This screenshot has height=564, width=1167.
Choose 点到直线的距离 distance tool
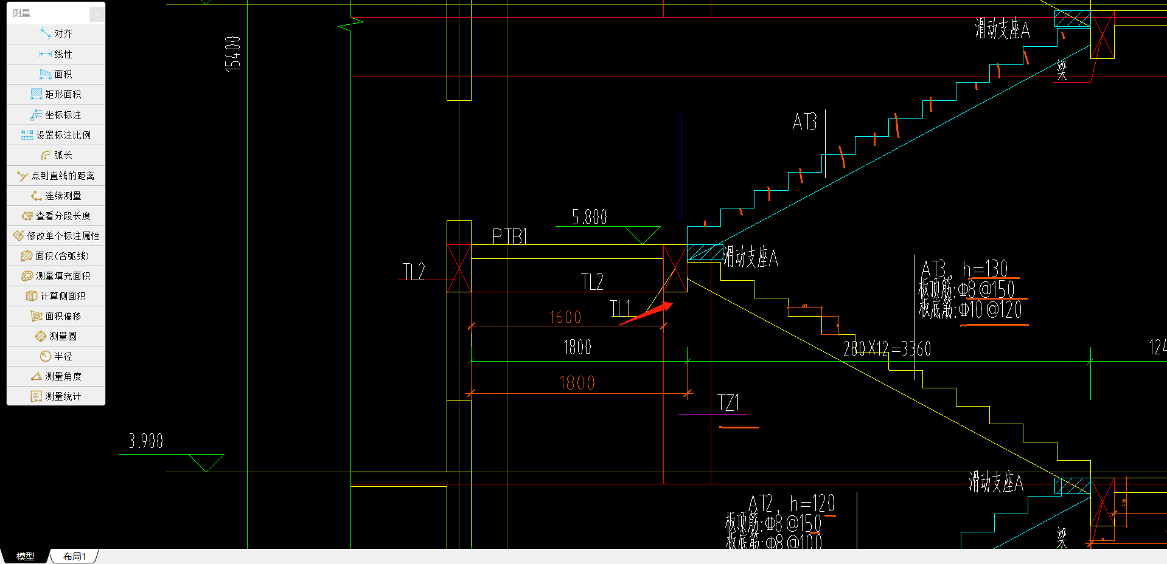(x=56, y=176)
